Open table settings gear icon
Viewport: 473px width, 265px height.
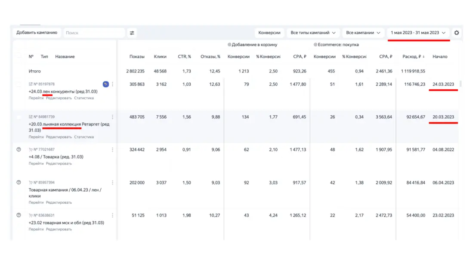tap(457, 33)
